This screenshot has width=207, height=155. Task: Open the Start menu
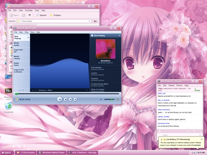point(7,153)
